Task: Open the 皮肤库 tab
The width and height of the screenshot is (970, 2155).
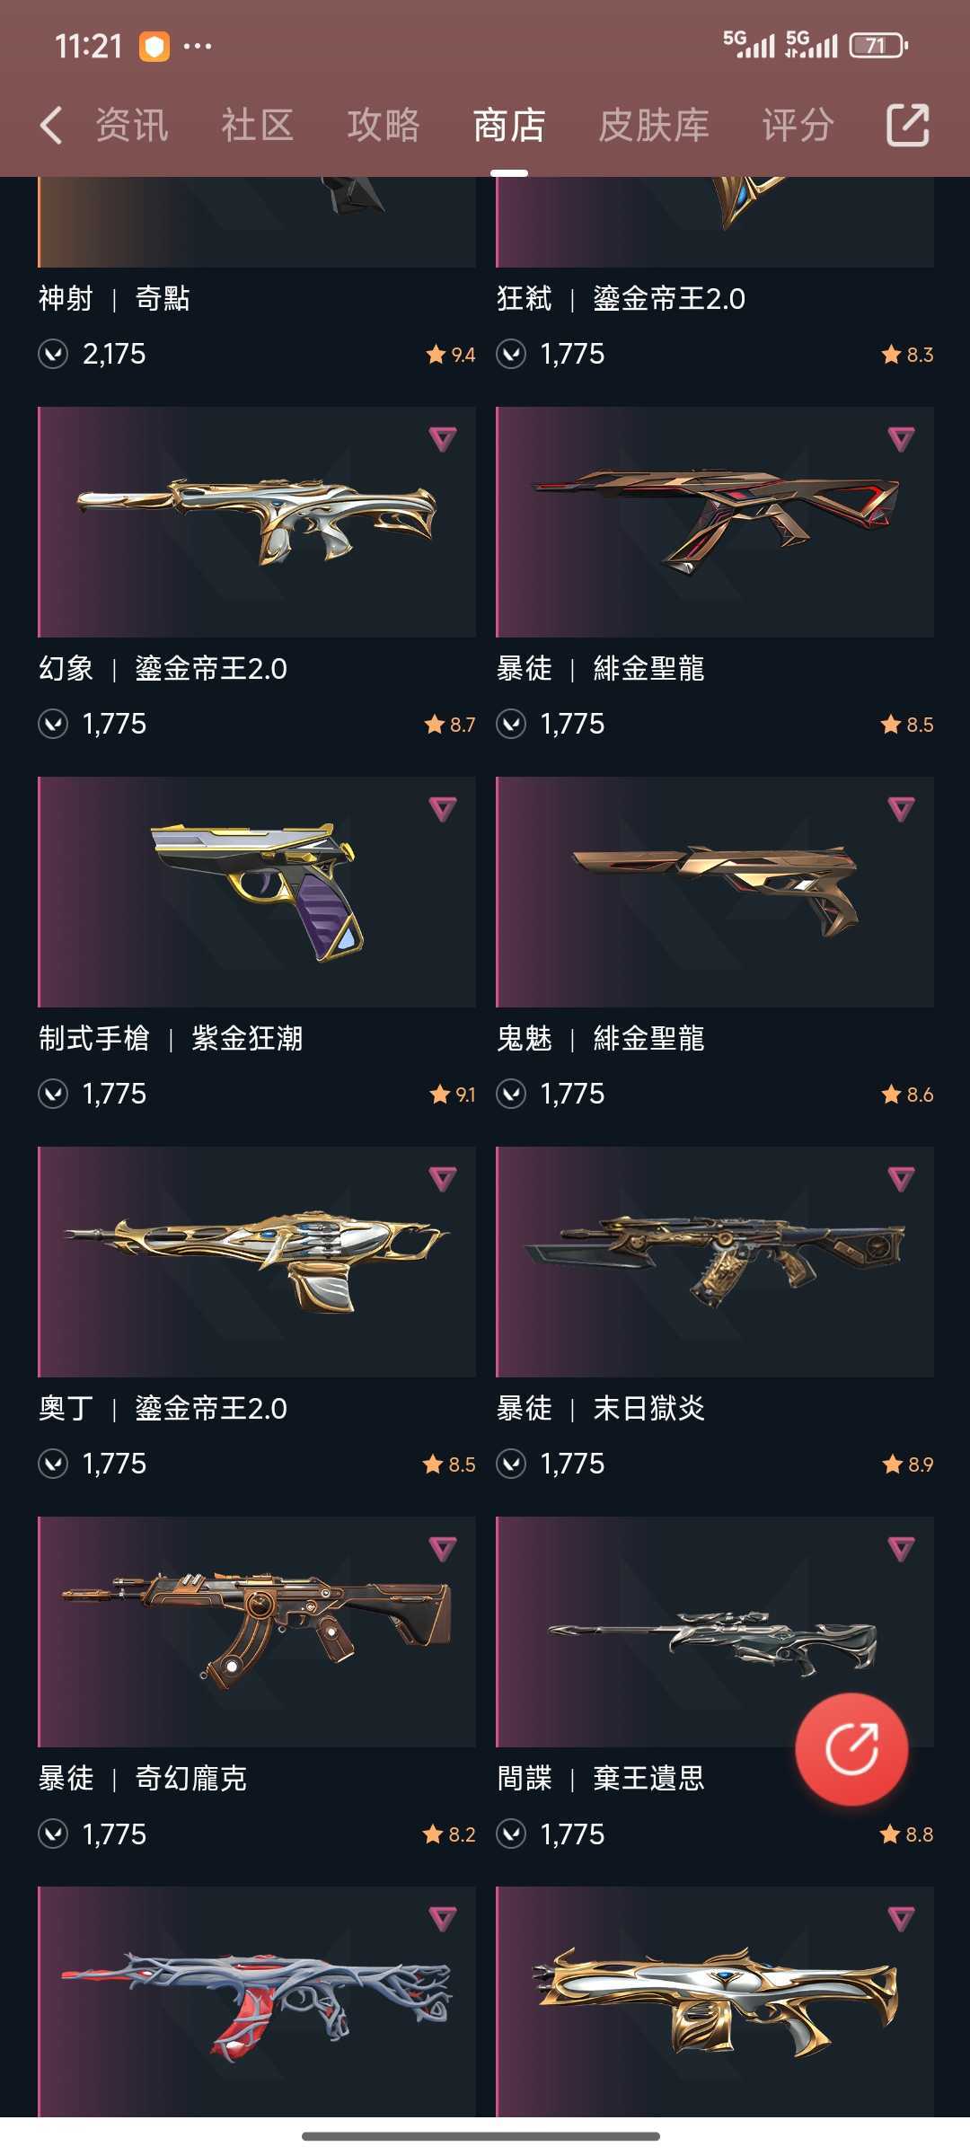Action: pos(654,125)
